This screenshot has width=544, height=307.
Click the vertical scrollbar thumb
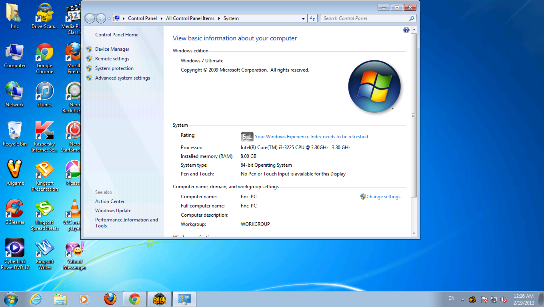point(414,115)
